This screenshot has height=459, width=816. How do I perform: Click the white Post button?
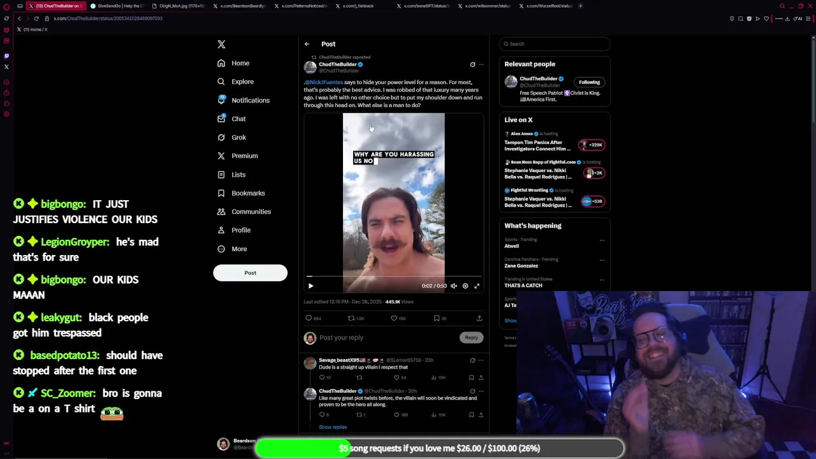tap(250, 273)
